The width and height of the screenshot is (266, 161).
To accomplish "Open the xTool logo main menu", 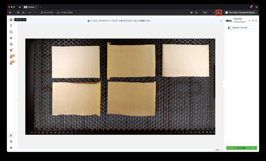I will [x=11, y=12].
